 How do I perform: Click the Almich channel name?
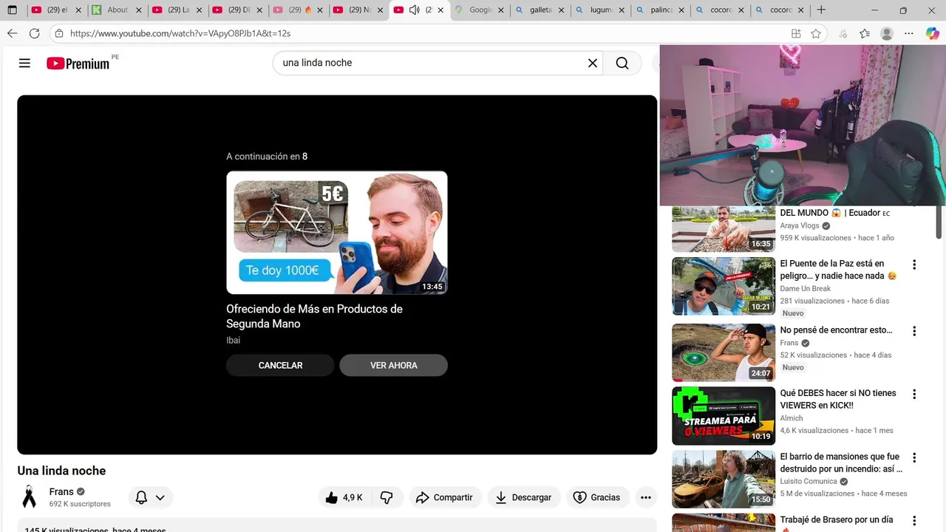pos(791,418)
